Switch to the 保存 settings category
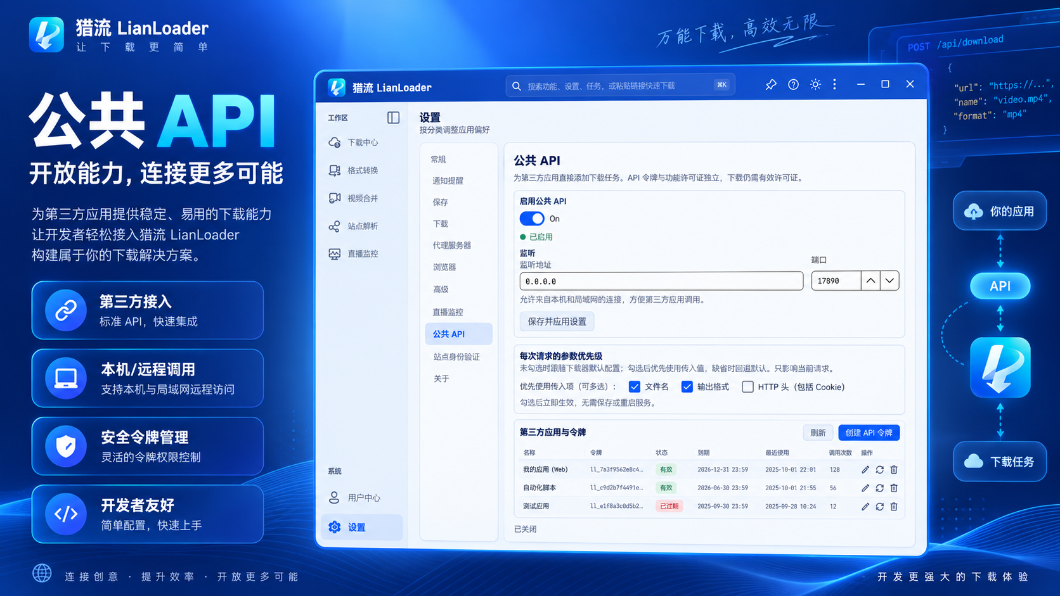The height and width of the screenshot is (596, 1060). point(440,203)
